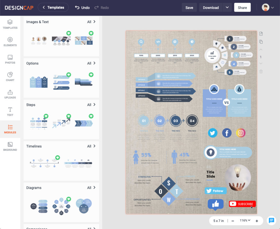Select the photo grid Images & Text module
280x229 pixels.
pyautogui.click(x=84, y=41)
